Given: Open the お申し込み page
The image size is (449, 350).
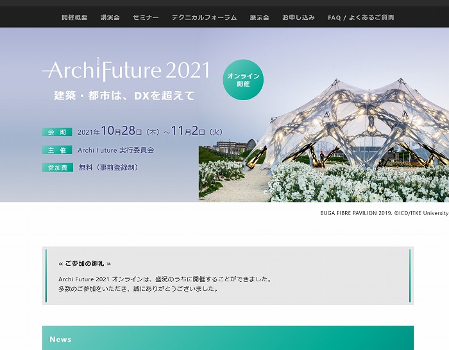Looking at the screenshot, I should pos(298,17).
